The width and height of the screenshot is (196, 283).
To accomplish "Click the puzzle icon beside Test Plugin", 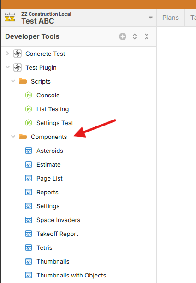I will [x=18, y=68].
